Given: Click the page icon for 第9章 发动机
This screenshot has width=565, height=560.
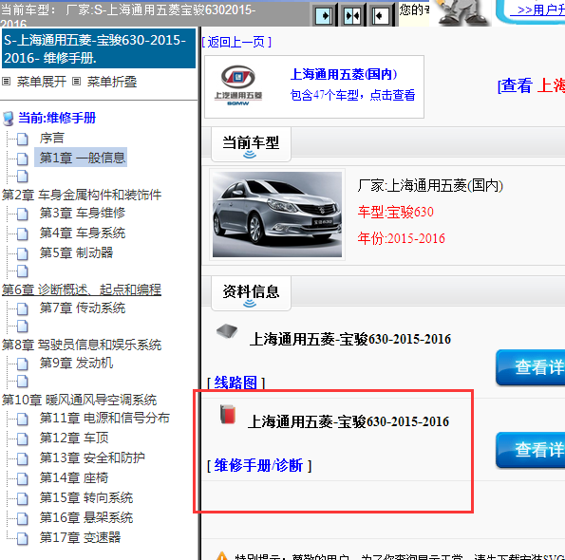Looking at the screenshot, I should coord(23,364).
